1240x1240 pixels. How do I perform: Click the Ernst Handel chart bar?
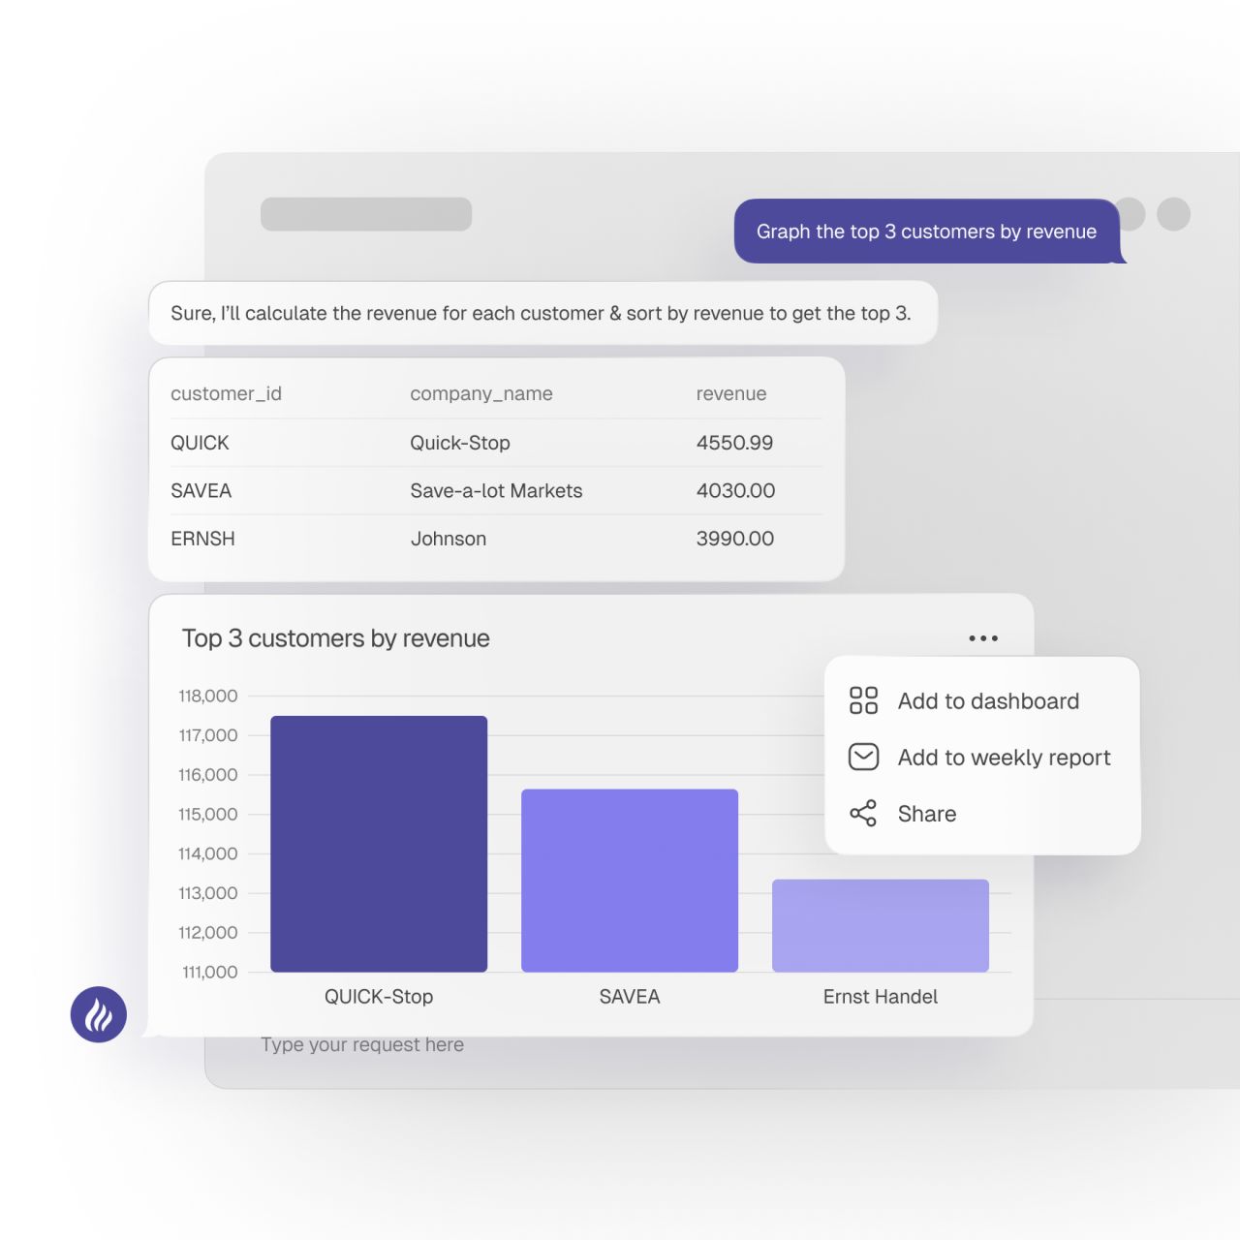click(881, 925)
